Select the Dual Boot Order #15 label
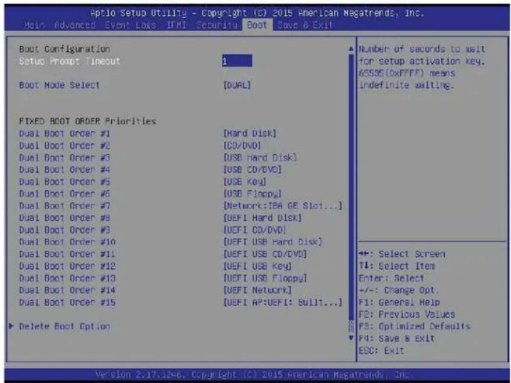This screenshot has height=383, width=511. [67, 303]
